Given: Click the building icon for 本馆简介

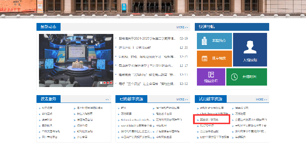Looking at the screenshot, I should pos(204,41).
